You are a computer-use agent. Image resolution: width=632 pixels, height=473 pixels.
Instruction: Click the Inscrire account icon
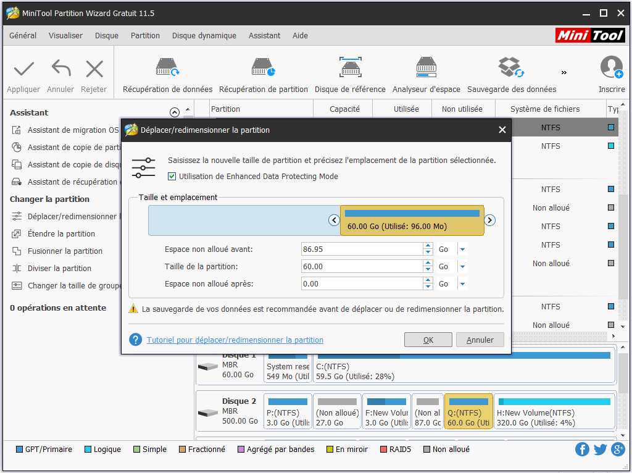[610, 67]
